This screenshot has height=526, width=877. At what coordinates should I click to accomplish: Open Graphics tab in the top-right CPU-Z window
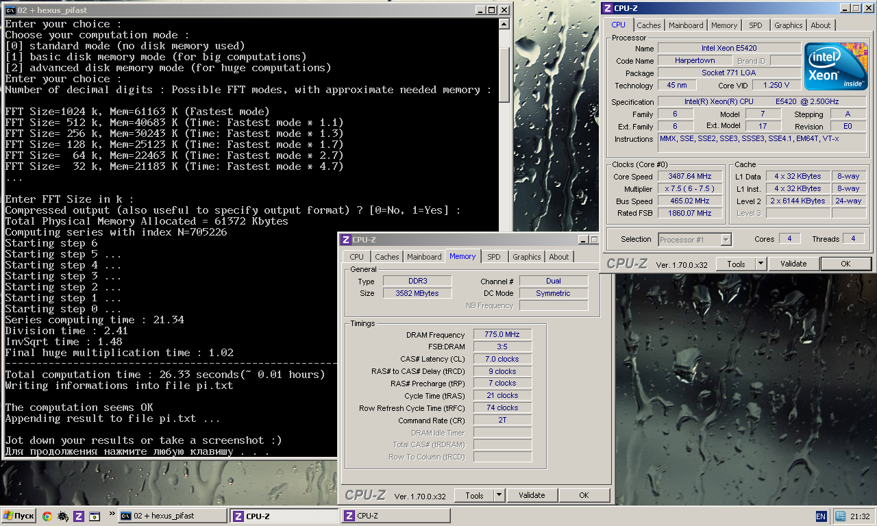point(788,25)
